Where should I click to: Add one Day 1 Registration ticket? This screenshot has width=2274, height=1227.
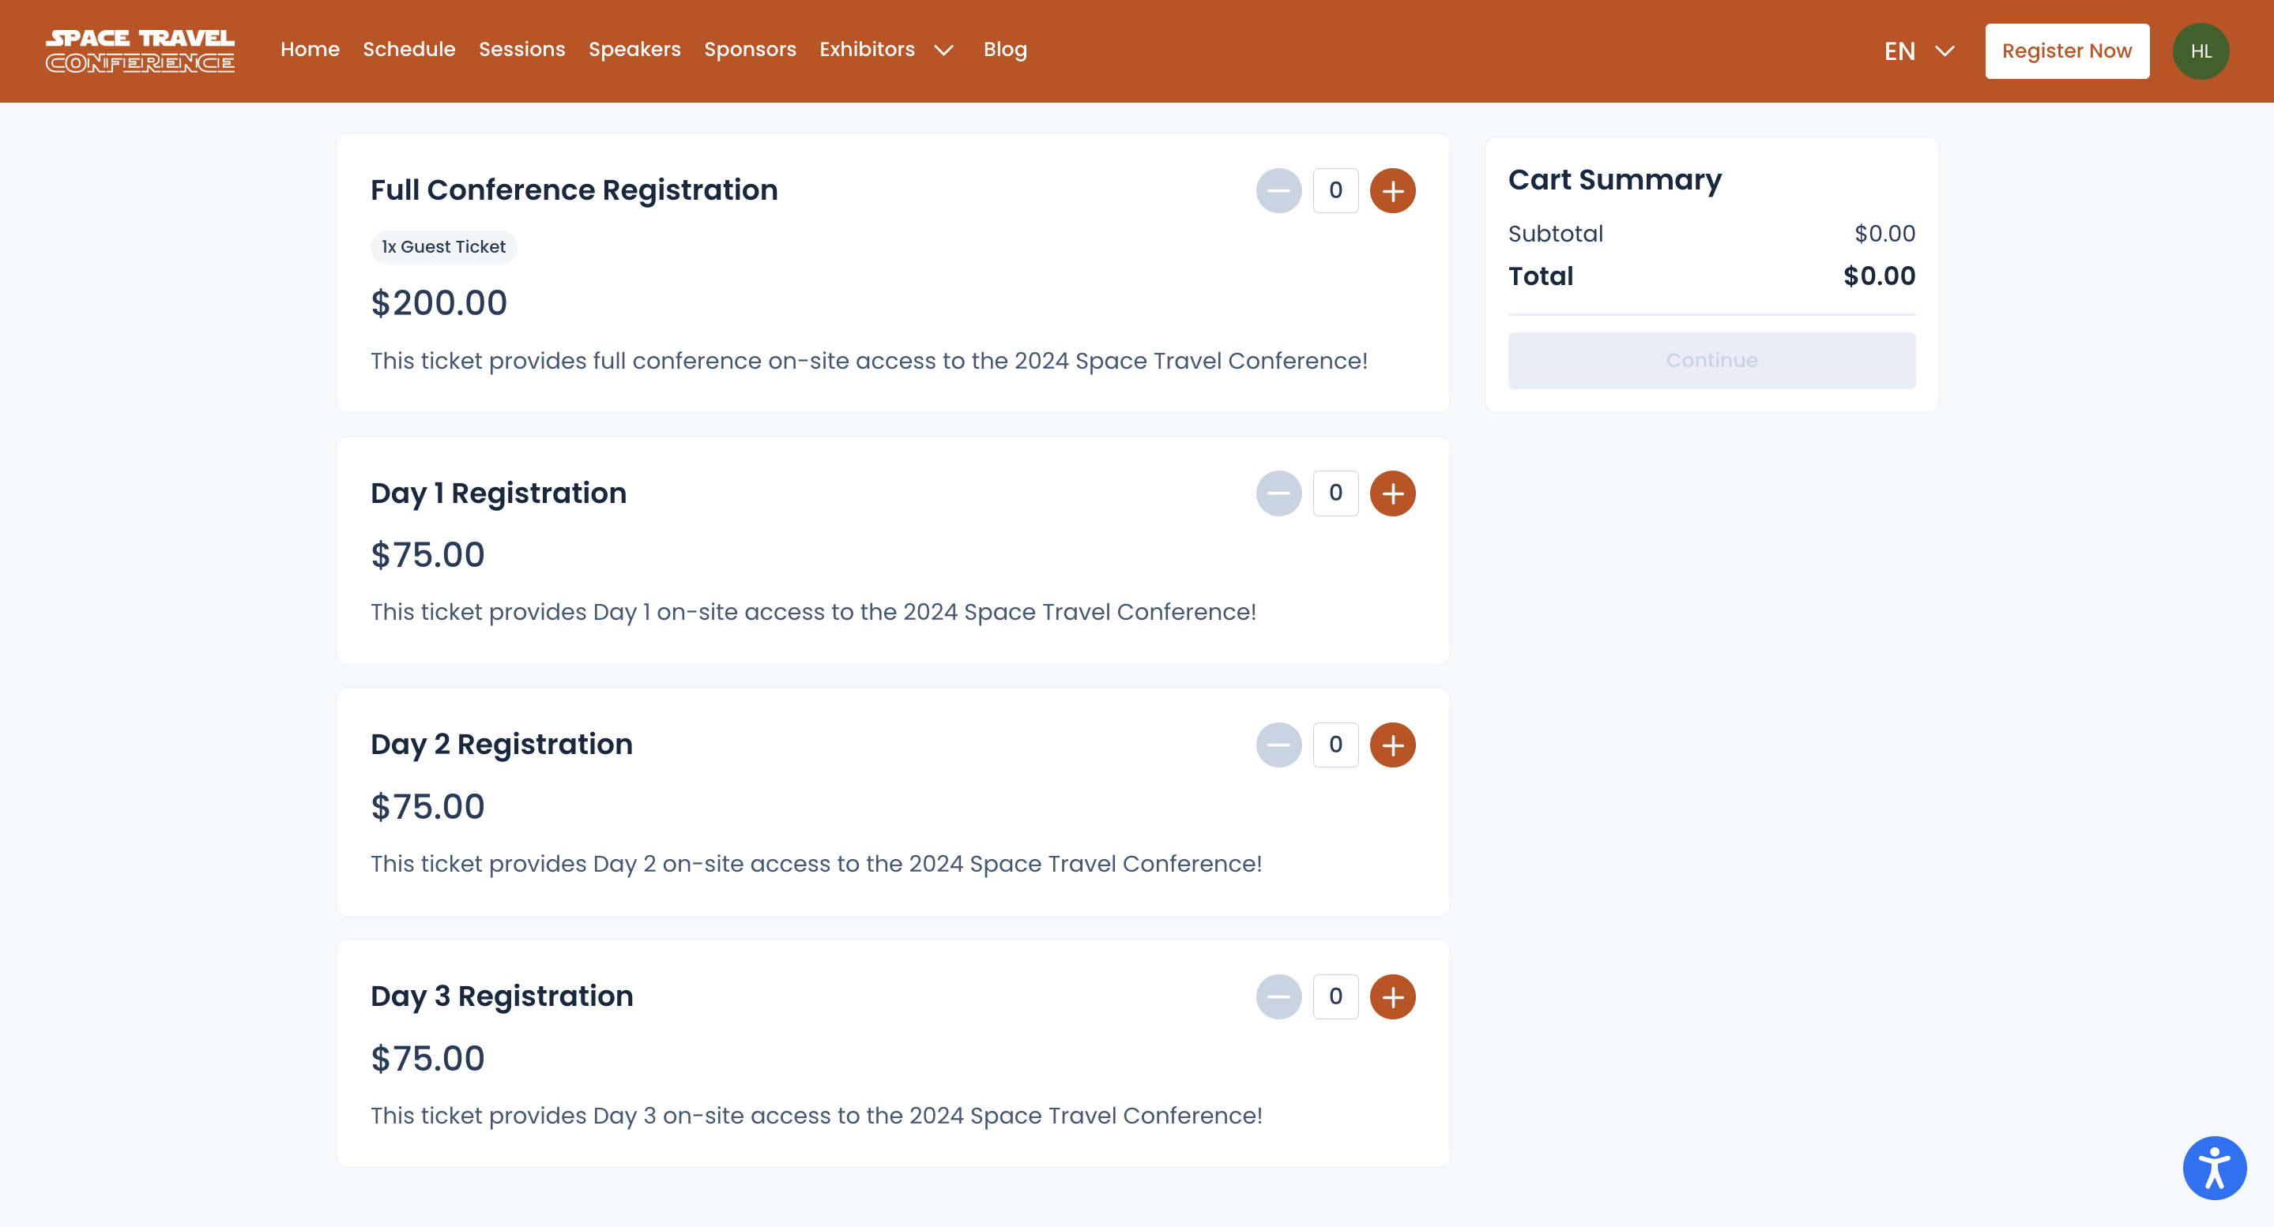click(1392, 493)
